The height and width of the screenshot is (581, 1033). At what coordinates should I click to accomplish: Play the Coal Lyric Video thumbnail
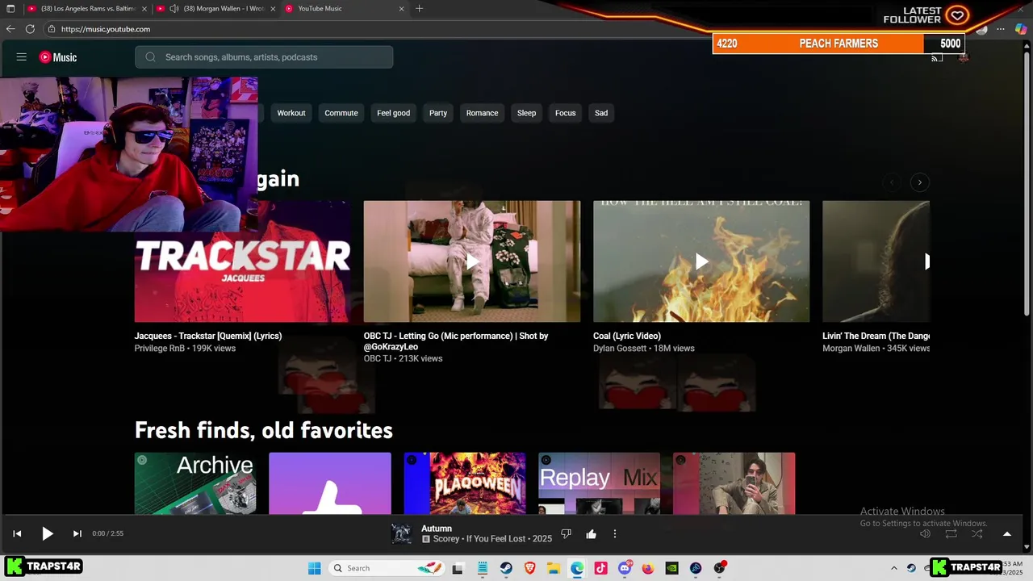coord(701,261)
